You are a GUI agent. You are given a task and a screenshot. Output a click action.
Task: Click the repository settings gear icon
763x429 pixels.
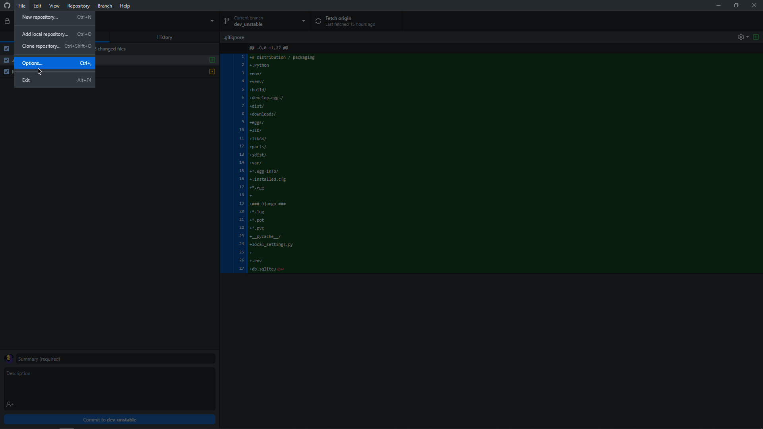point(741,37)
